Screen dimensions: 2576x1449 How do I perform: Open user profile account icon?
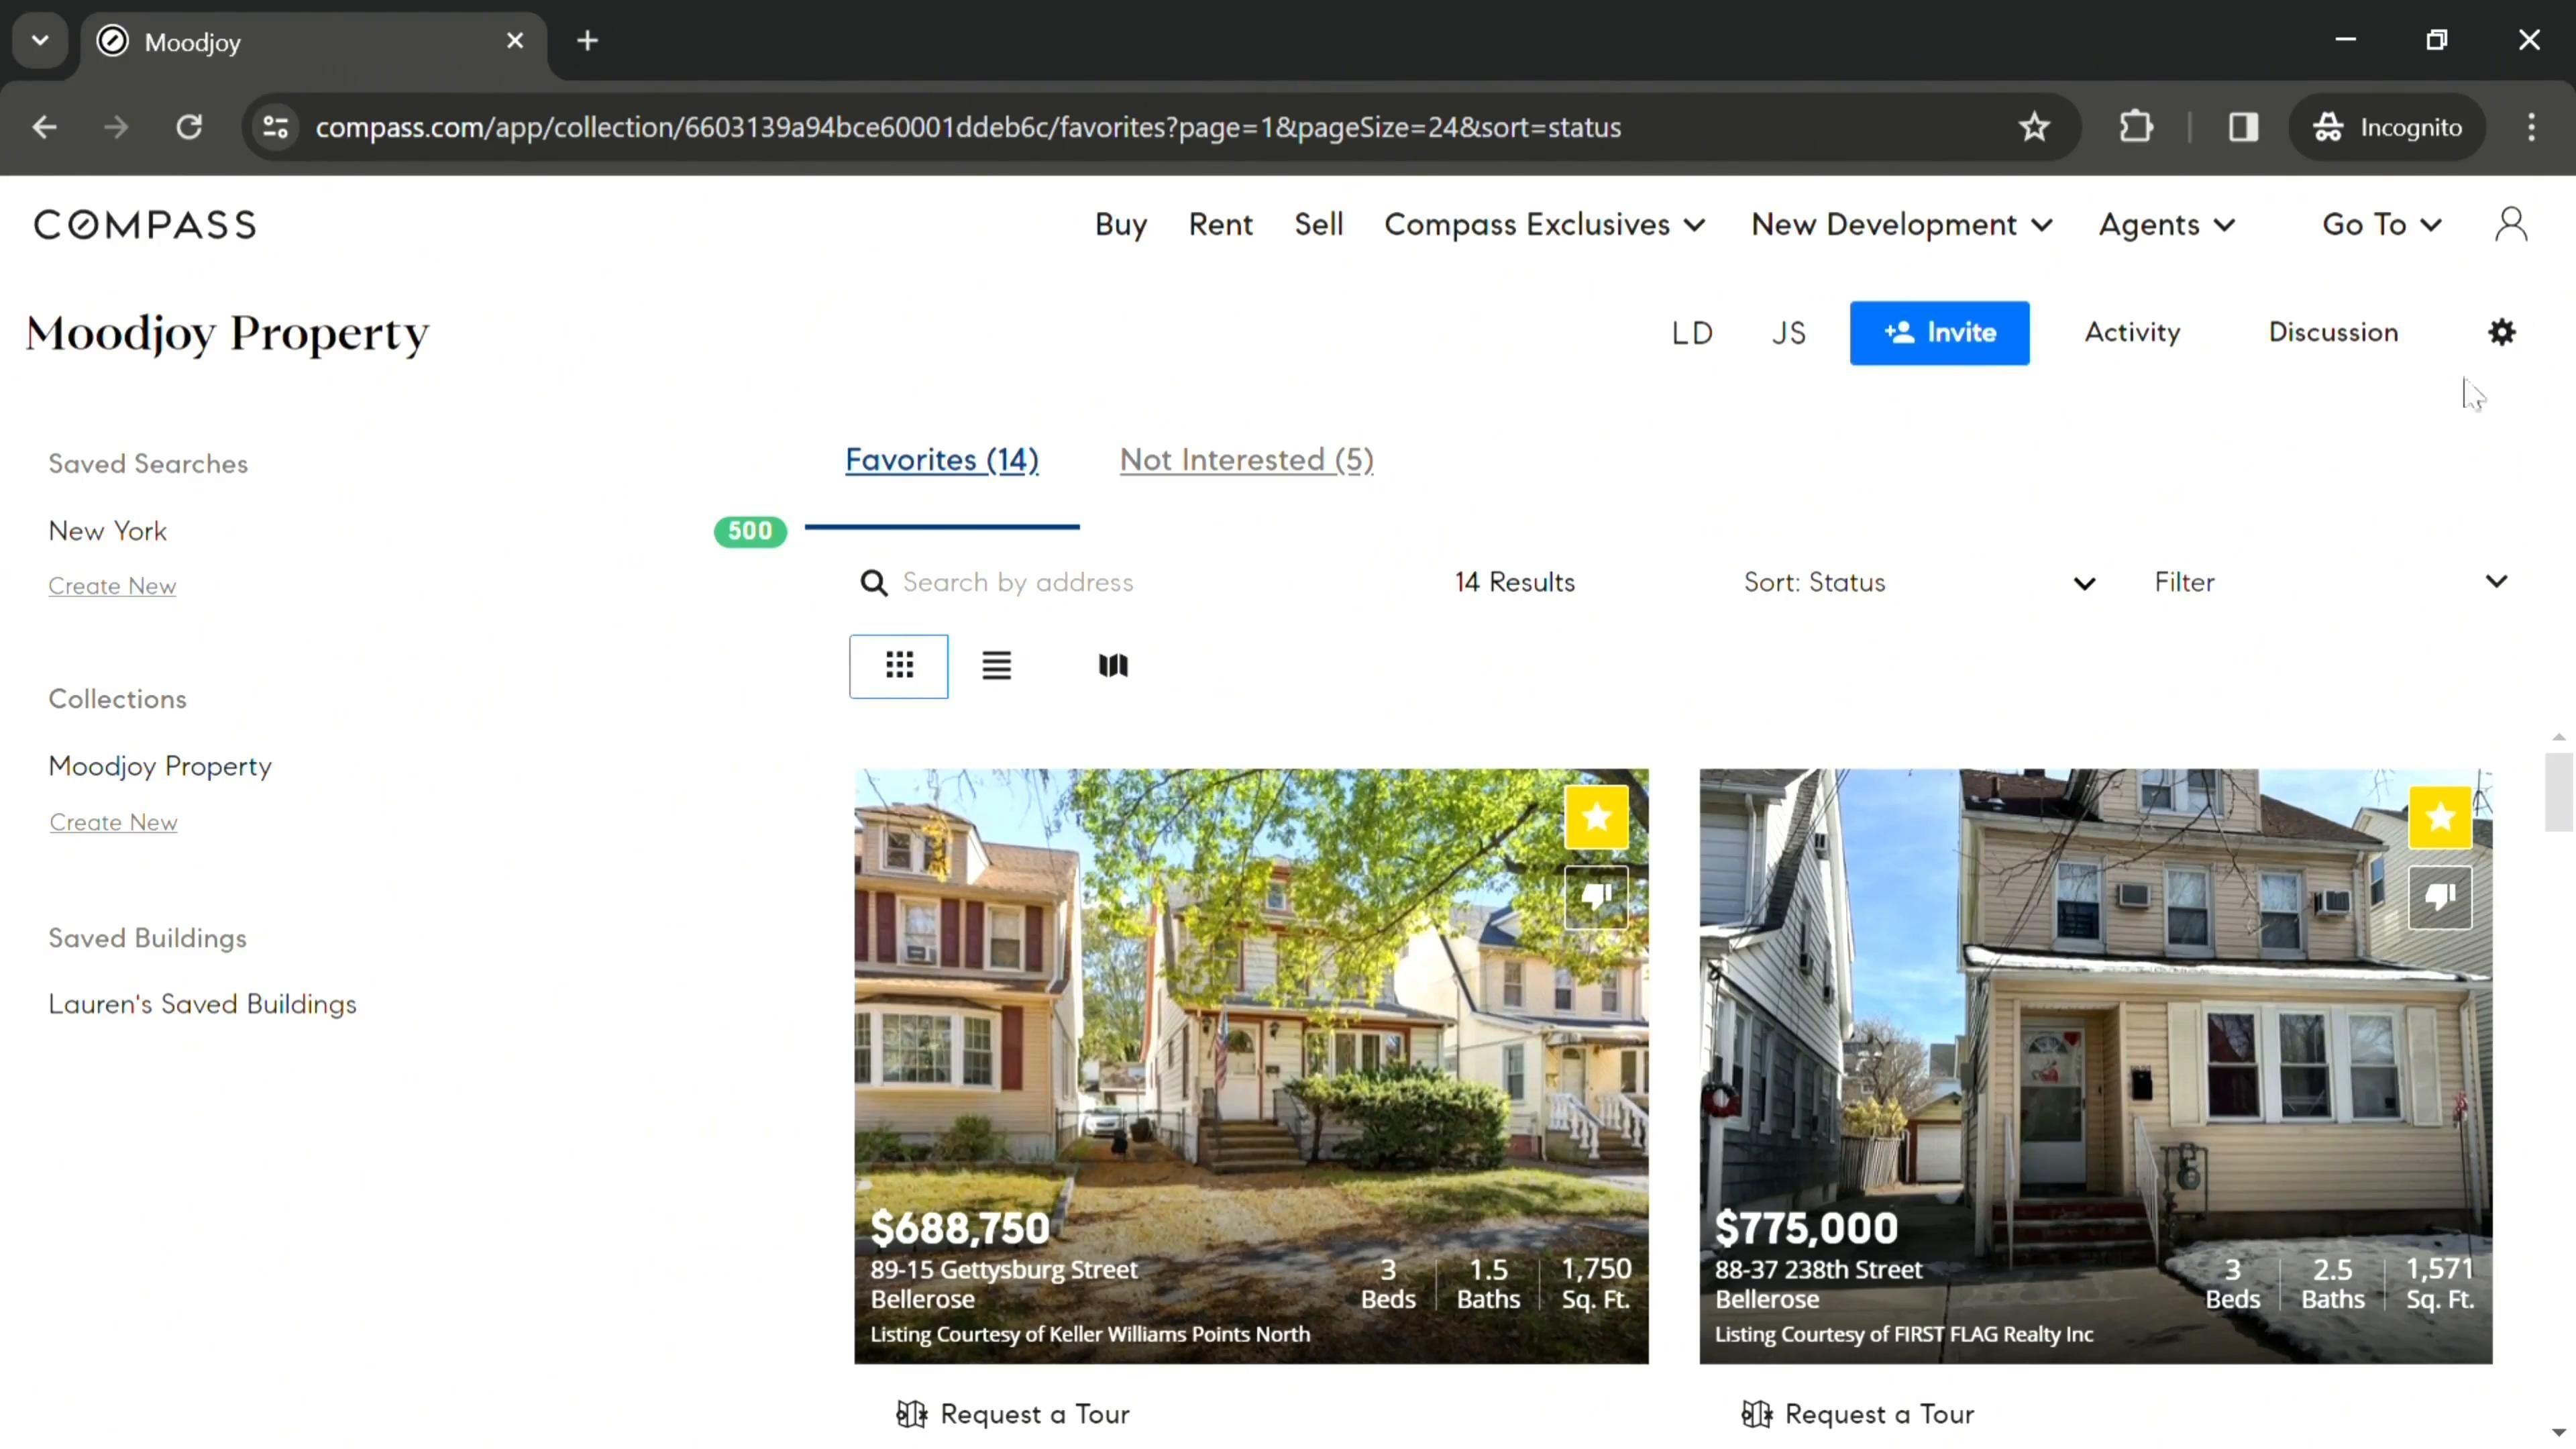[x=2510, y=225]
